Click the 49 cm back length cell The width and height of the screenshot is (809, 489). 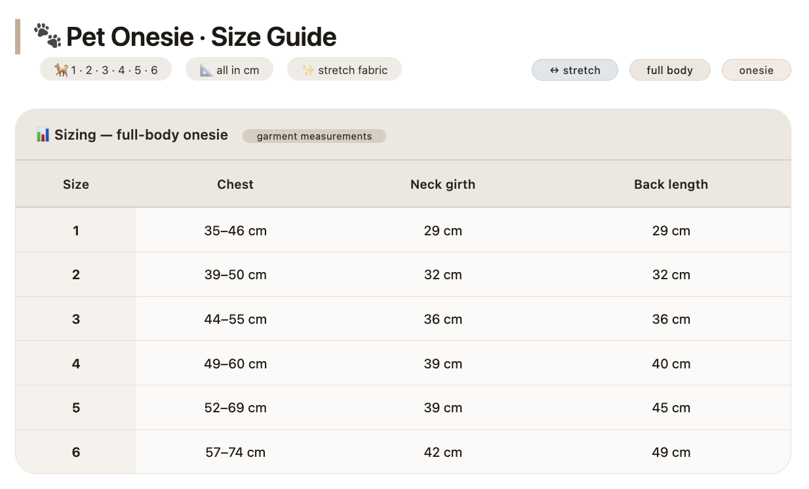671,452
